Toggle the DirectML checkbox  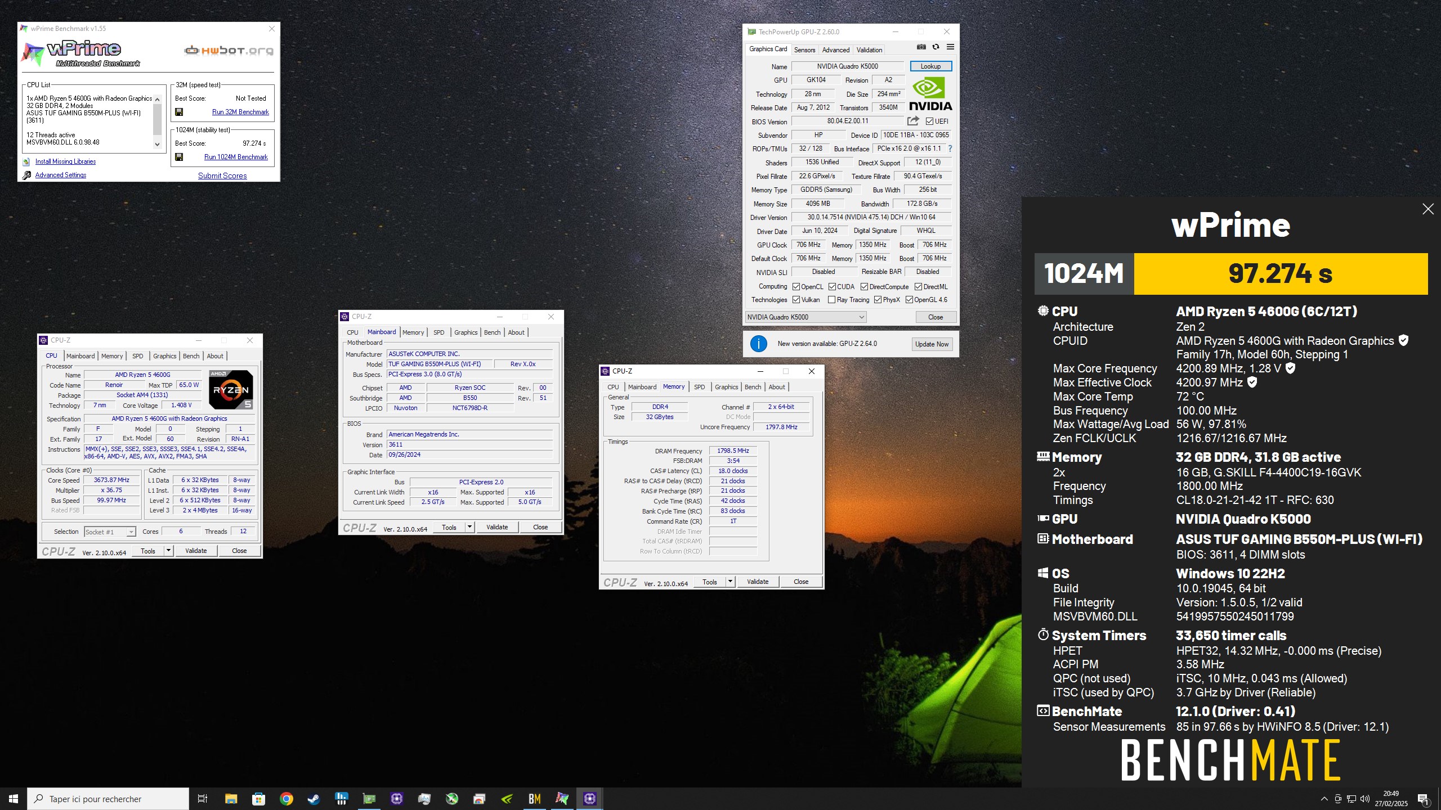[x=918, y=287]
